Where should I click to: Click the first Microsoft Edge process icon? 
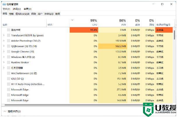pos(8,90)
